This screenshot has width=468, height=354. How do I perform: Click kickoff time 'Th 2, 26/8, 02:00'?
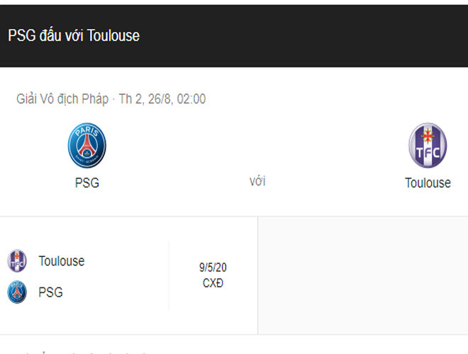[x=162, y=99]
